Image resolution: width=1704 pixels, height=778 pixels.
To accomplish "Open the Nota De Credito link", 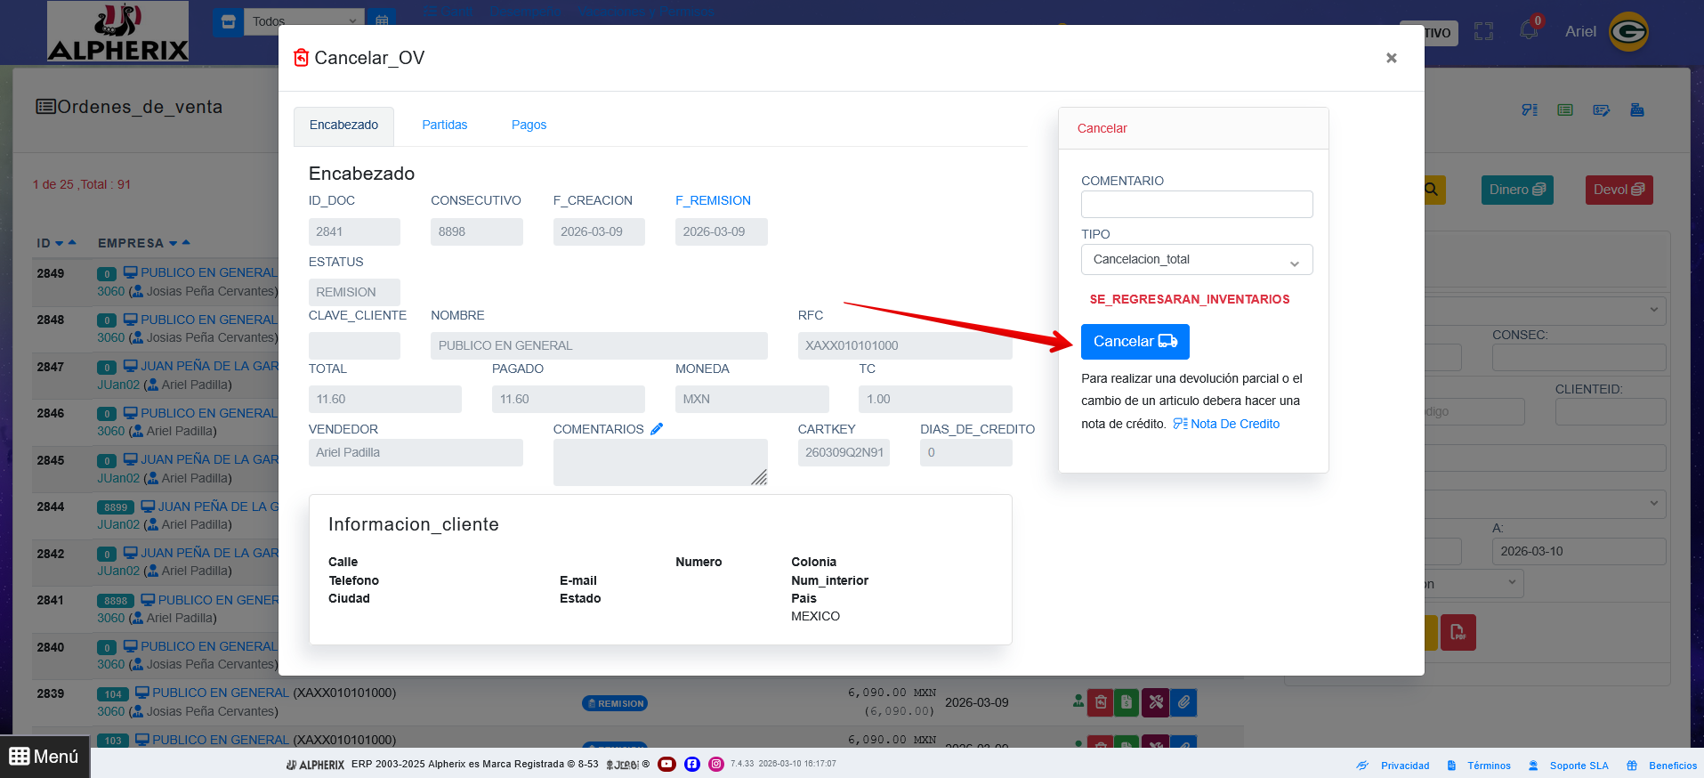I will click(1227, 425).
